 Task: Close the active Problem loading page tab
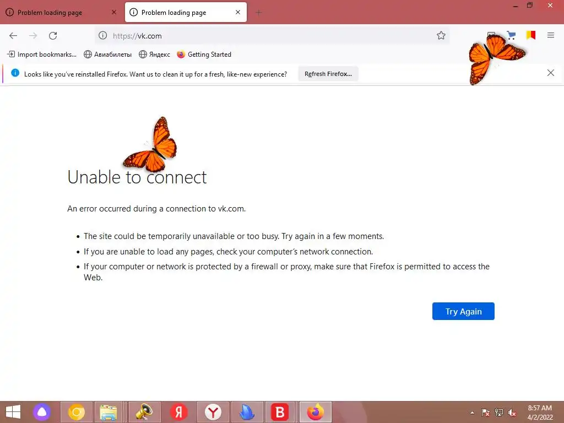click(238, 12)
